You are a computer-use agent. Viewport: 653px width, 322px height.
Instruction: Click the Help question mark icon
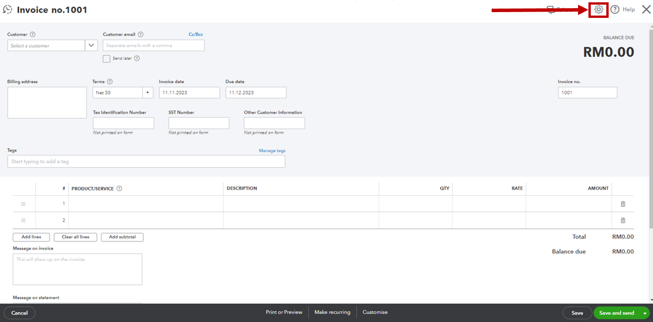tap(615, 10)
